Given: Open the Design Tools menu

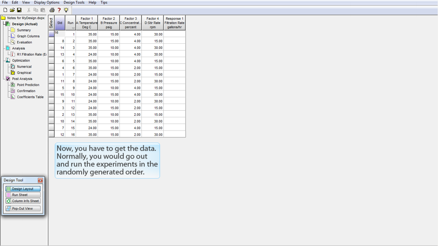Looking at the screenshot, I should pyautogui.click(x=74, y=2).
